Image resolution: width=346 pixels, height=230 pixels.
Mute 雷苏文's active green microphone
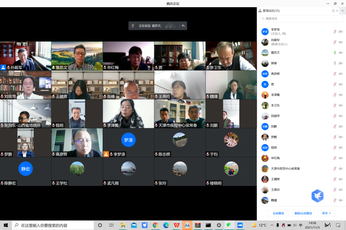335,53
